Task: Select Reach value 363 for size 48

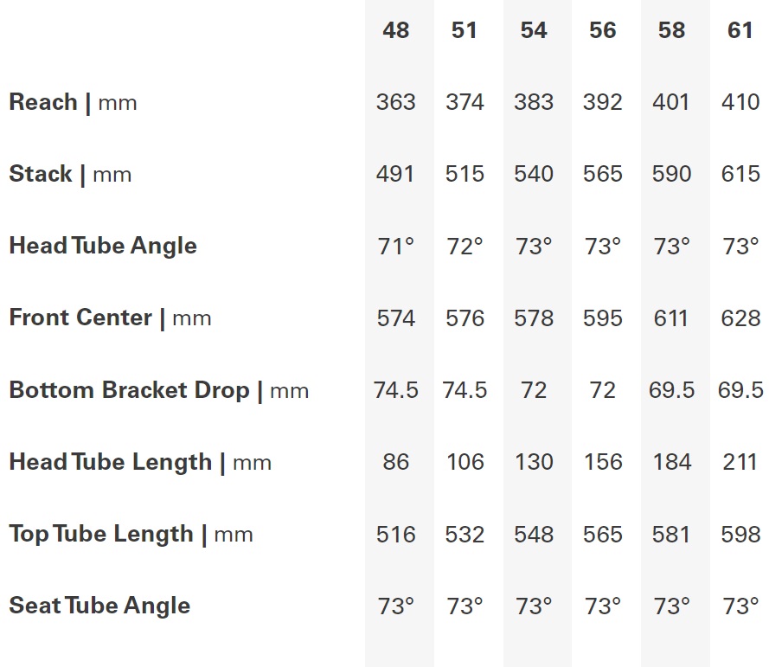Action: (396, 102)
